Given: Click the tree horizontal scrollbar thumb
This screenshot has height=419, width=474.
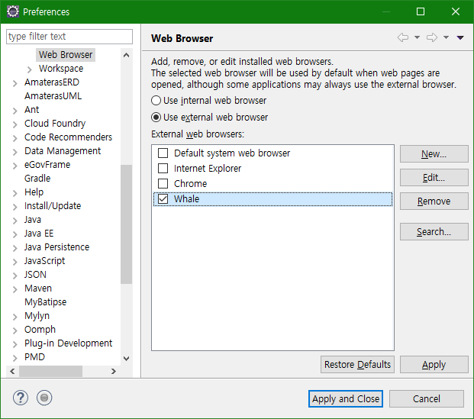Looking at the screenshot, I should click(x=50, y=371).
